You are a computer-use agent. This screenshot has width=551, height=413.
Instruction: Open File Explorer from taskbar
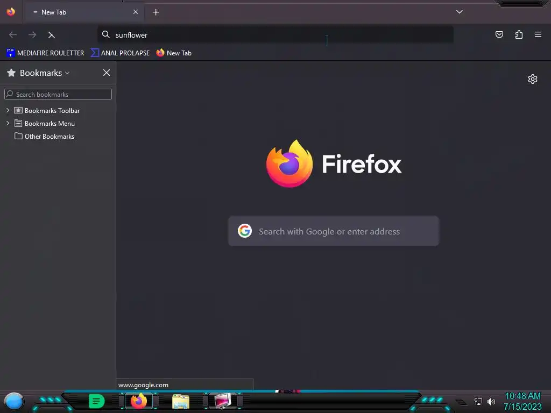[181, 401]
